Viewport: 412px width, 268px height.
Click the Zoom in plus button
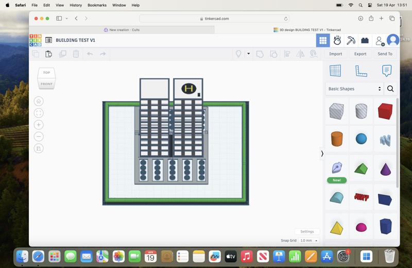coord(39,125)
